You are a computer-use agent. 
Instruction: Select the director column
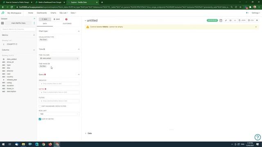pos(10,71)
